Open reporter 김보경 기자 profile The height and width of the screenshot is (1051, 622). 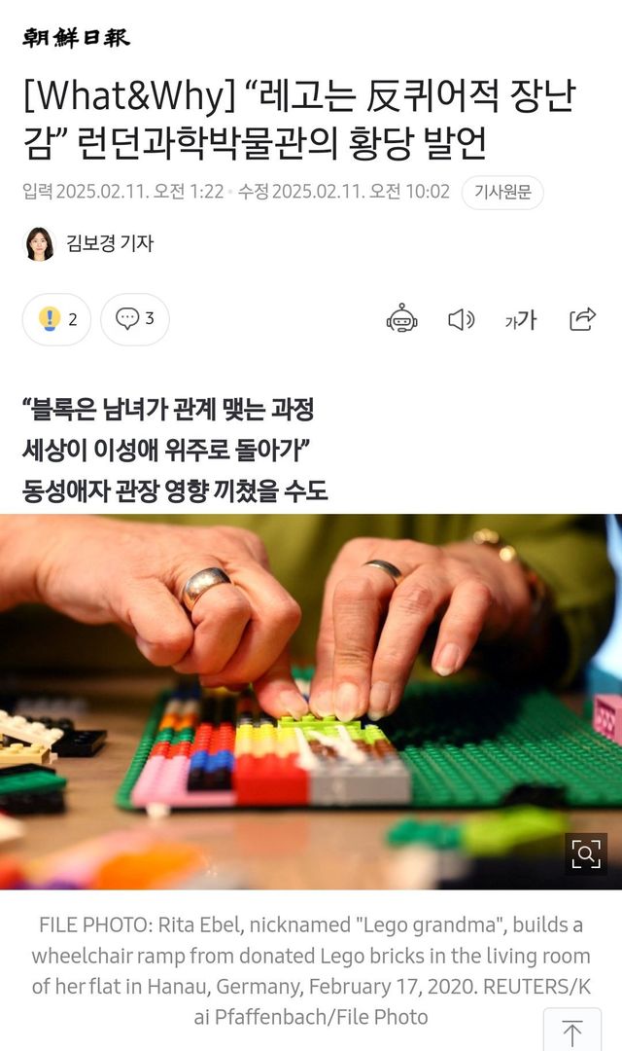pyautogui.click(x=110, y=242)
